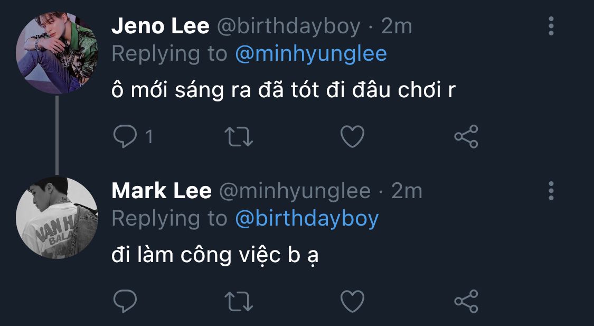Screen dimensions: 594x326
Task: Click the @minhyunglee handle beside Mark Lee
Action: [x=294, y=191]
